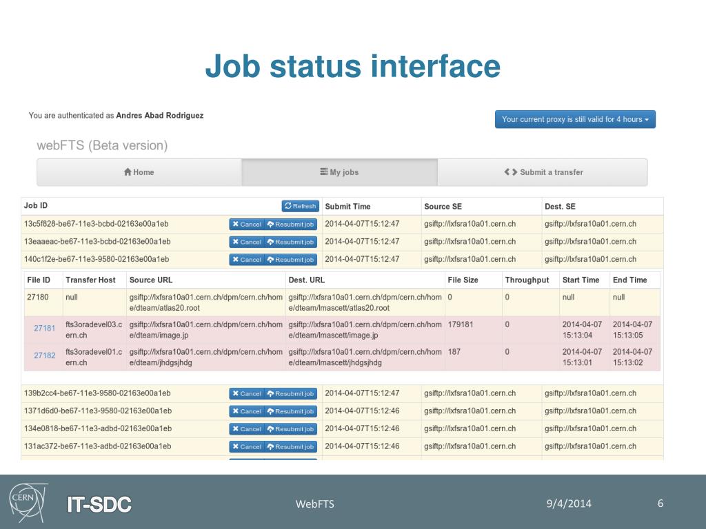Open the Submit a transfer tab
706x529 pixels.
click(543, 172)
